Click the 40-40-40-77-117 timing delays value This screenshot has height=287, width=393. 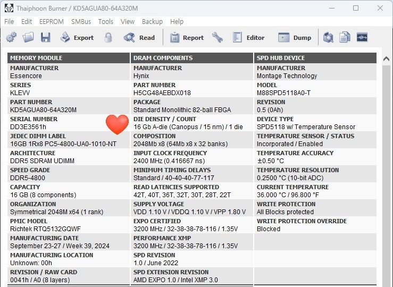[x=174, y=178]
